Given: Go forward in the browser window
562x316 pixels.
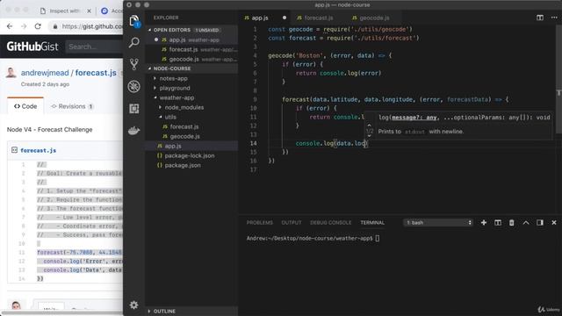Looking at the screenshot, I should 24,26.
